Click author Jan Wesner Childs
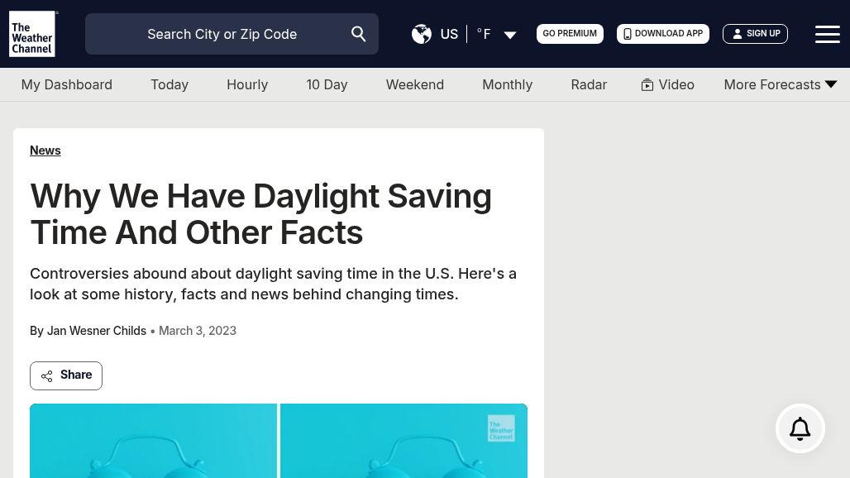The image size is (850, 478). click(96, 331)
